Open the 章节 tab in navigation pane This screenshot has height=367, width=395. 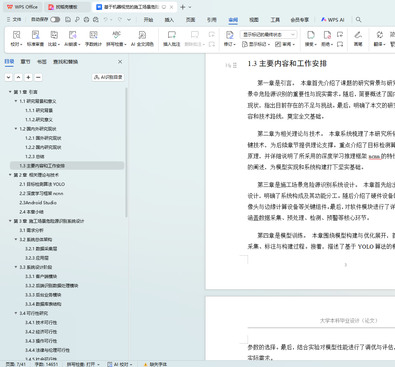point(26,62)
